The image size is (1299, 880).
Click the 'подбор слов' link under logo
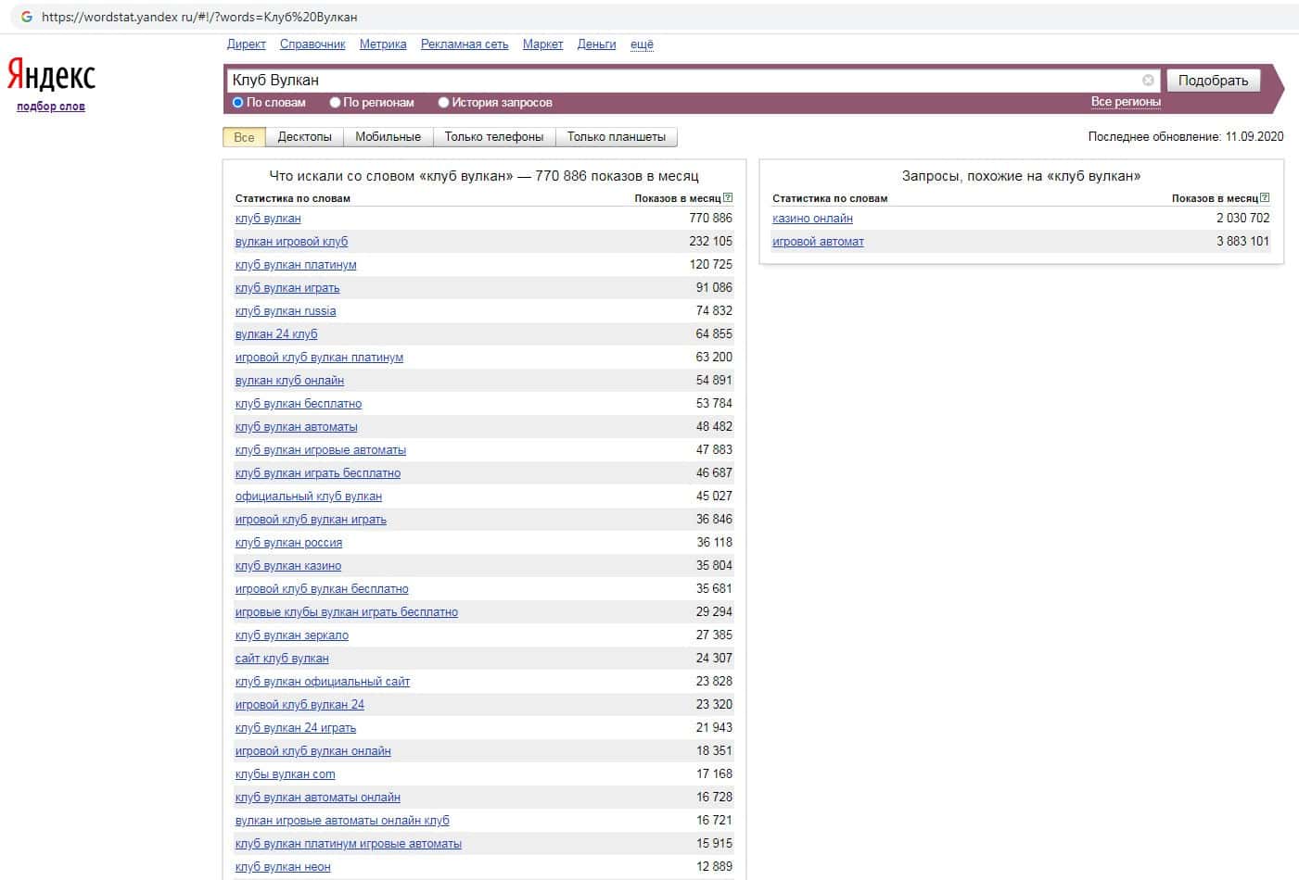(51, 107)
